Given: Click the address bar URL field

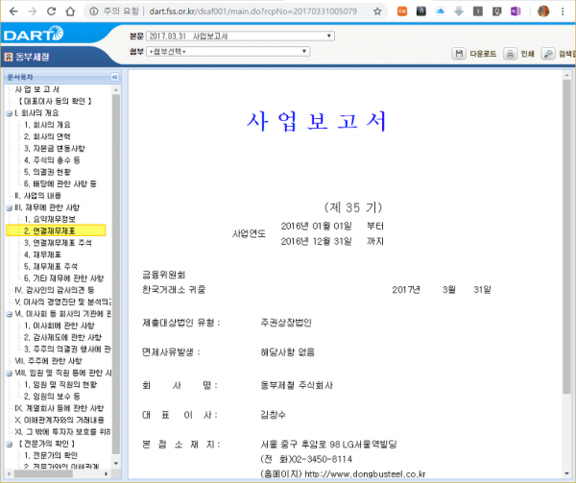Looking at the screenshot, I should (252, 12).
